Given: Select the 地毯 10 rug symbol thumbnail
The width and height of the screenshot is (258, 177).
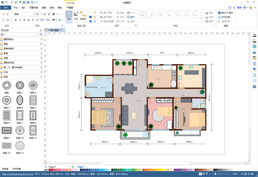Looking at the screenshot, I should (x=20, y=131).
